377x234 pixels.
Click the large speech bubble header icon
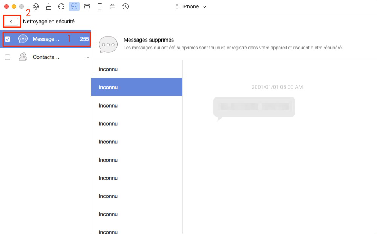point(108,45)
